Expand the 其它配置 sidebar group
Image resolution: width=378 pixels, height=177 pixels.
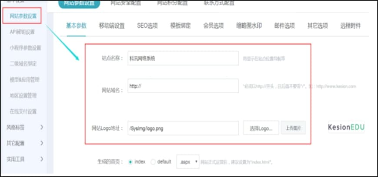tap(25, 143)
